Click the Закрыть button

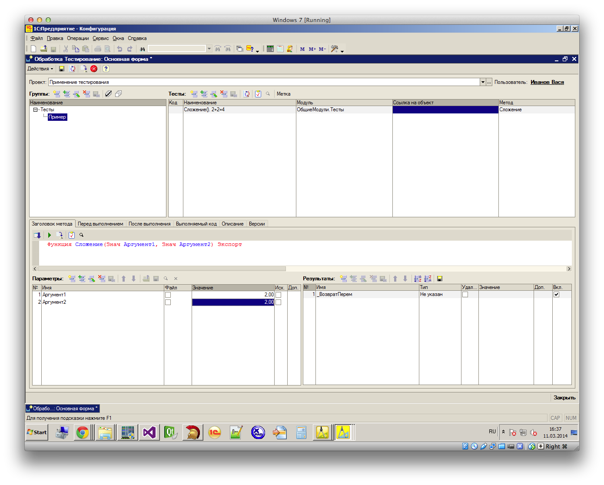point(564,398)
